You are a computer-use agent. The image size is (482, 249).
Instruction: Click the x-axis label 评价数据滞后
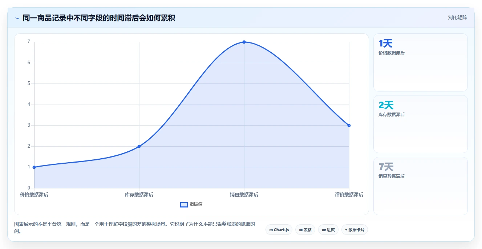point(349,195)
